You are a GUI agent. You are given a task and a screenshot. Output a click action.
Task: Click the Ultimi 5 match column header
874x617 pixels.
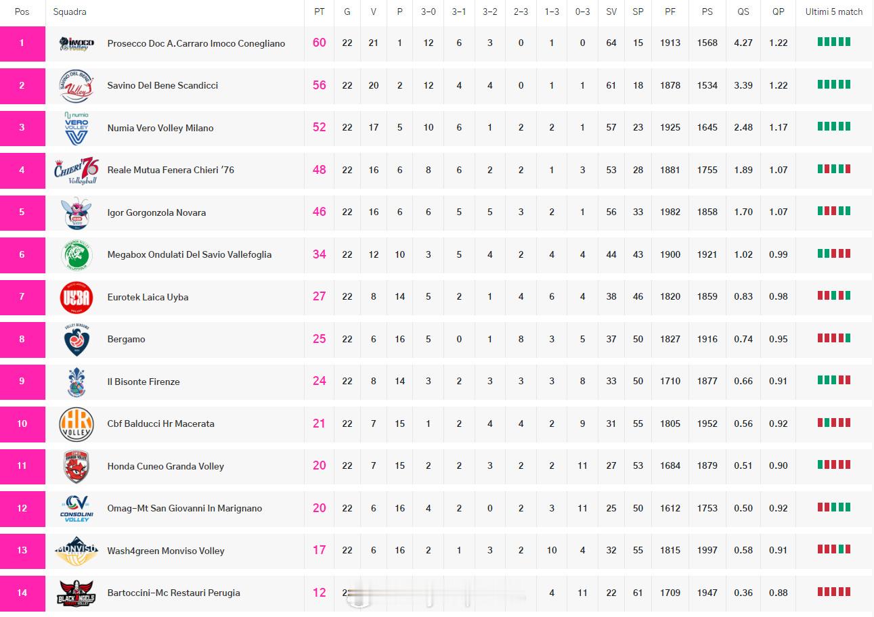833,12
